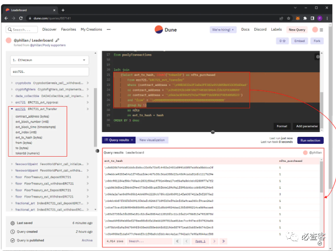
Task: Click the Last saved gear icon
Action: pos(13,223)
